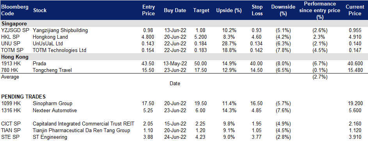The width and height of the screenshot is (368, 147).
Task: Select the Buy Date column header
Action: click(x=175, y=10)
